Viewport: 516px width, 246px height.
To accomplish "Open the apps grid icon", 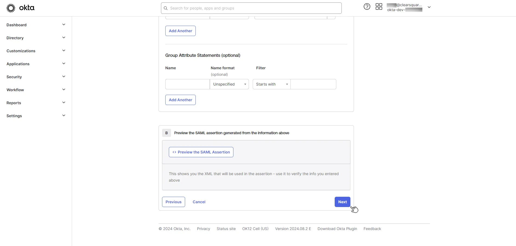I will click(x=379, y=7).
